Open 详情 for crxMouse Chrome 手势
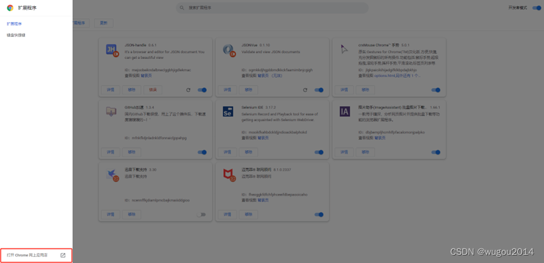Screen dimensions: 544x263 click(344, 90)
